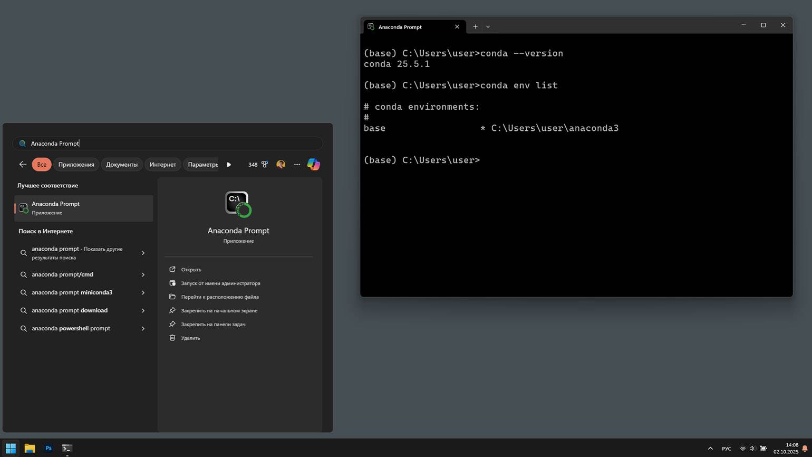The width and height of the screenshot is (812, 457).
Task: Click the search input field
Action: [x=169, y=144]
